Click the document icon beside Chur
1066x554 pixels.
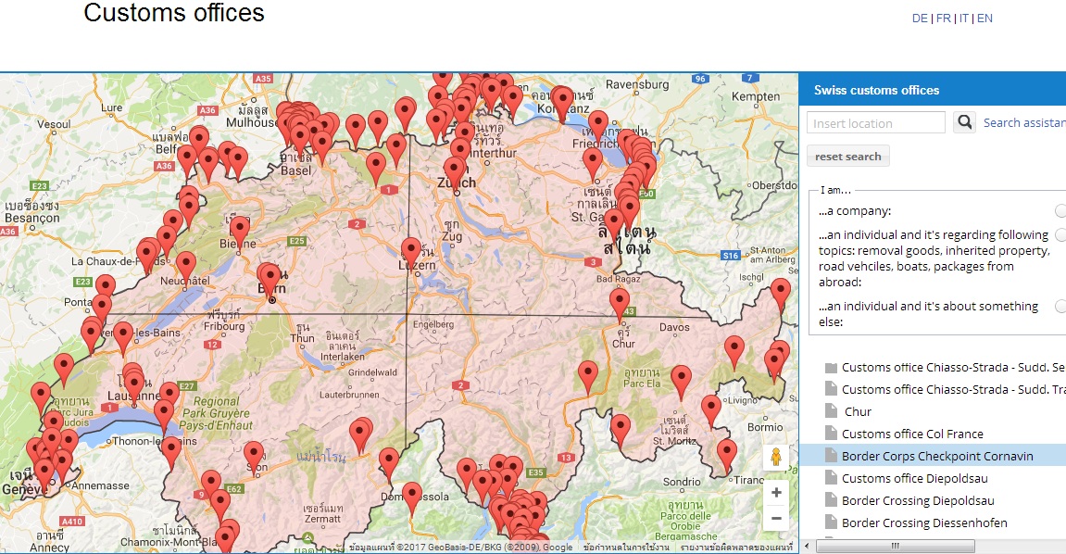coord(831,411)
